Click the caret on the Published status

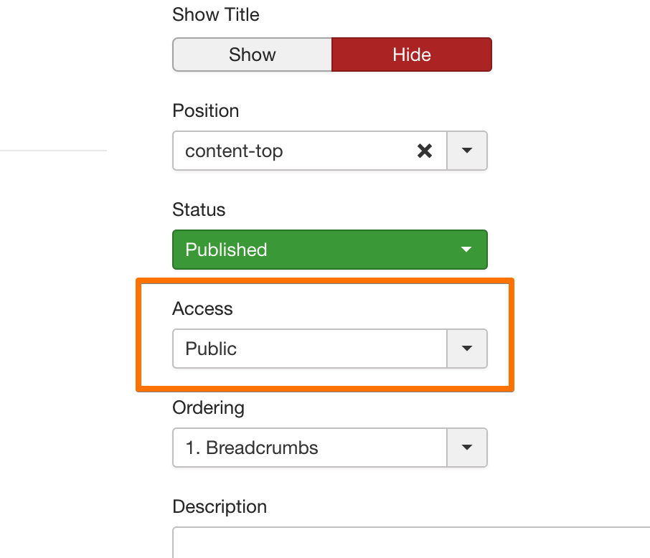click(466, 250)
